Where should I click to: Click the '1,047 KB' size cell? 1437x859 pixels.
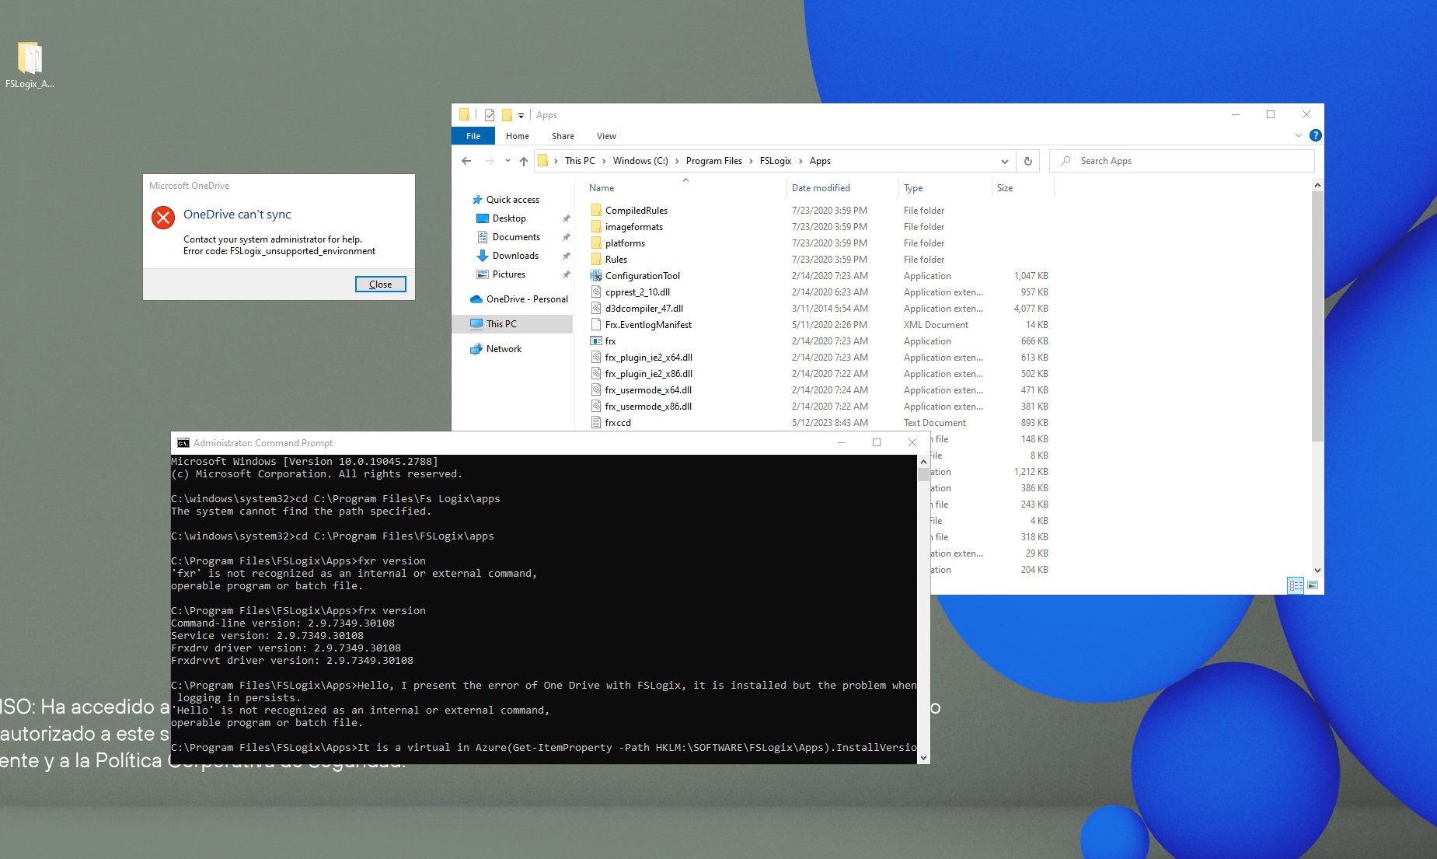(1031, 276)
